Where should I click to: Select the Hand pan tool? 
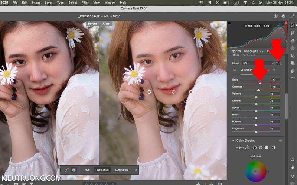293,168
